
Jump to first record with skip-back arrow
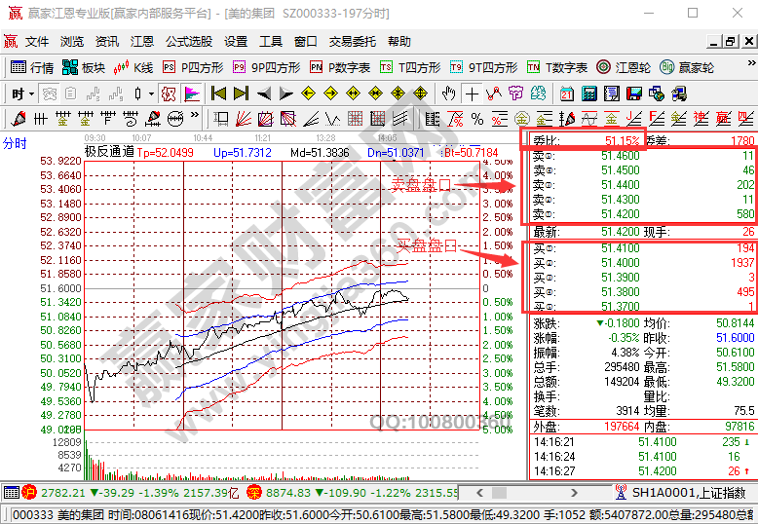218,94
